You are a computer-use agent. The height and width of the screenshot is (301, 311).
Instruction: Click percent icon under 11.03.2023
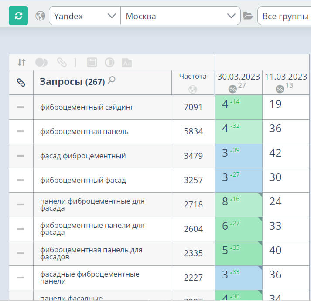pyautogui.click(x=280, y=89)
